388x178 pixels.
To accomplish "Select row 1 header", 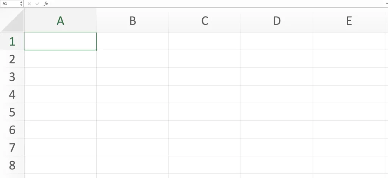I will tap(12, 41).
